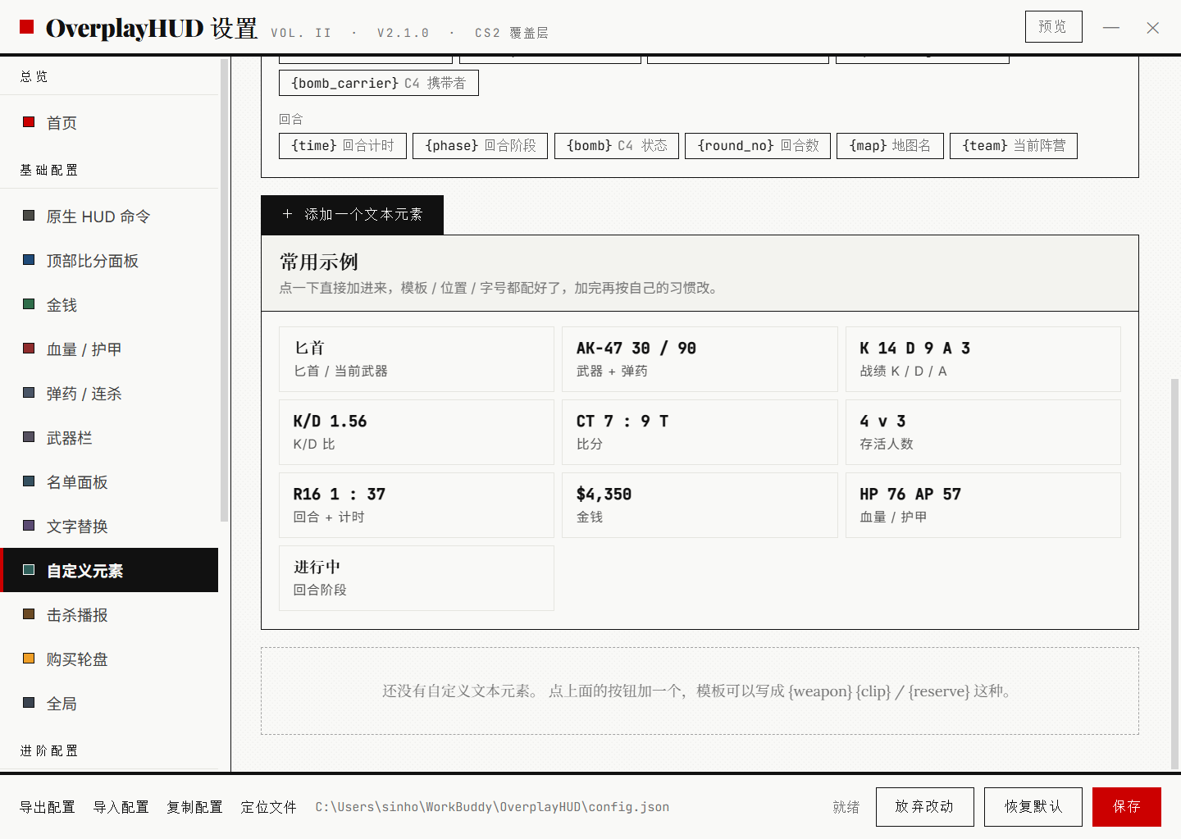This screenshot has height=839, width=1181.
Task: Insert the {time} 回合计时 placeholder chip
Action: click(x=343, y=146)
